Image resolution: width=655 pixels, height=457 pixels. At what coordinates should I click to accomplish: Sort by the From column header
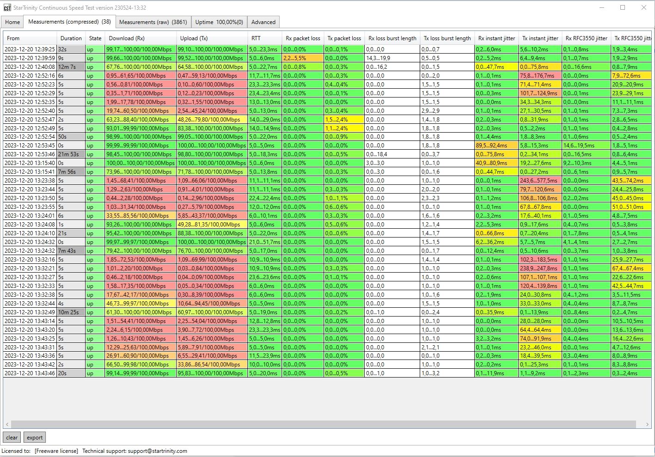coord(30,38)
